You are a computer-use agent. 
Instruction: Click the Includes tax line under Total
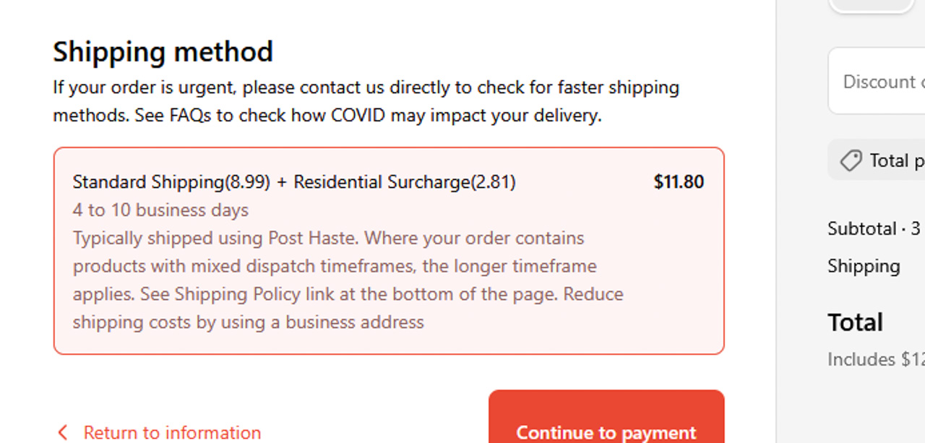pyautogui.click(x=876, y=359)
